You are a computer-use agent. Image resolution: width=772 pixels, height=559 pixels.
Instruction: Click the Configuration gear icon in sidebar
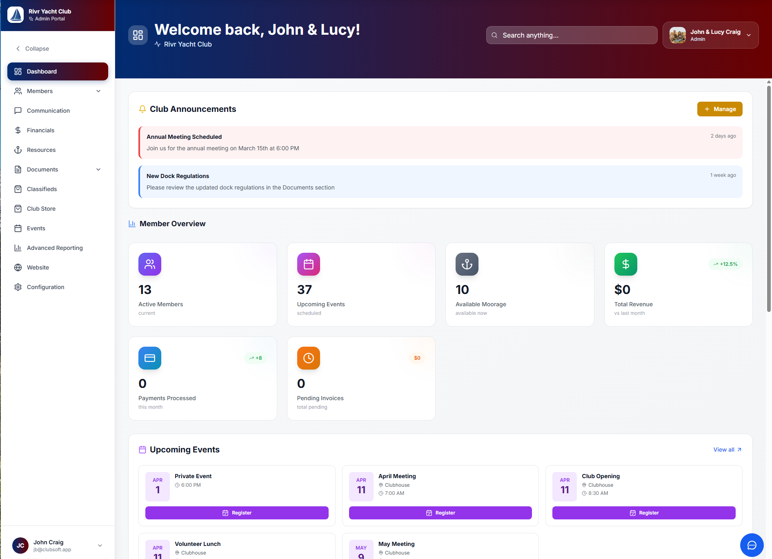tap(18, 287)
